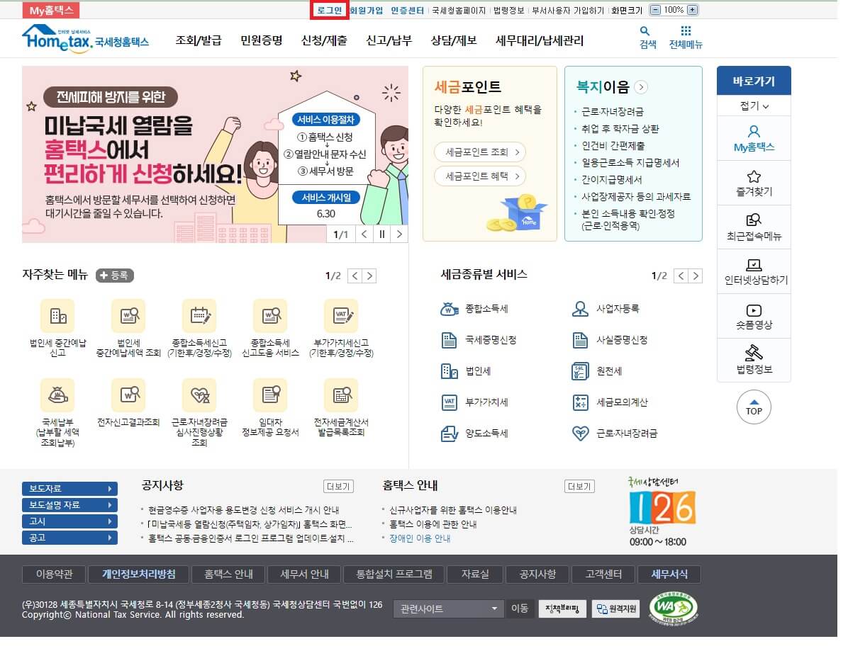Open 세무대리/납세관리 main menu
The image size is (848, 651).
coord(540,40)
